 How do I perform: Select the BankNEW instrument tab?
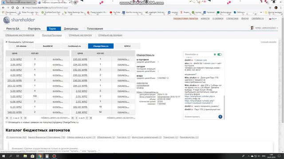(48, 46)
